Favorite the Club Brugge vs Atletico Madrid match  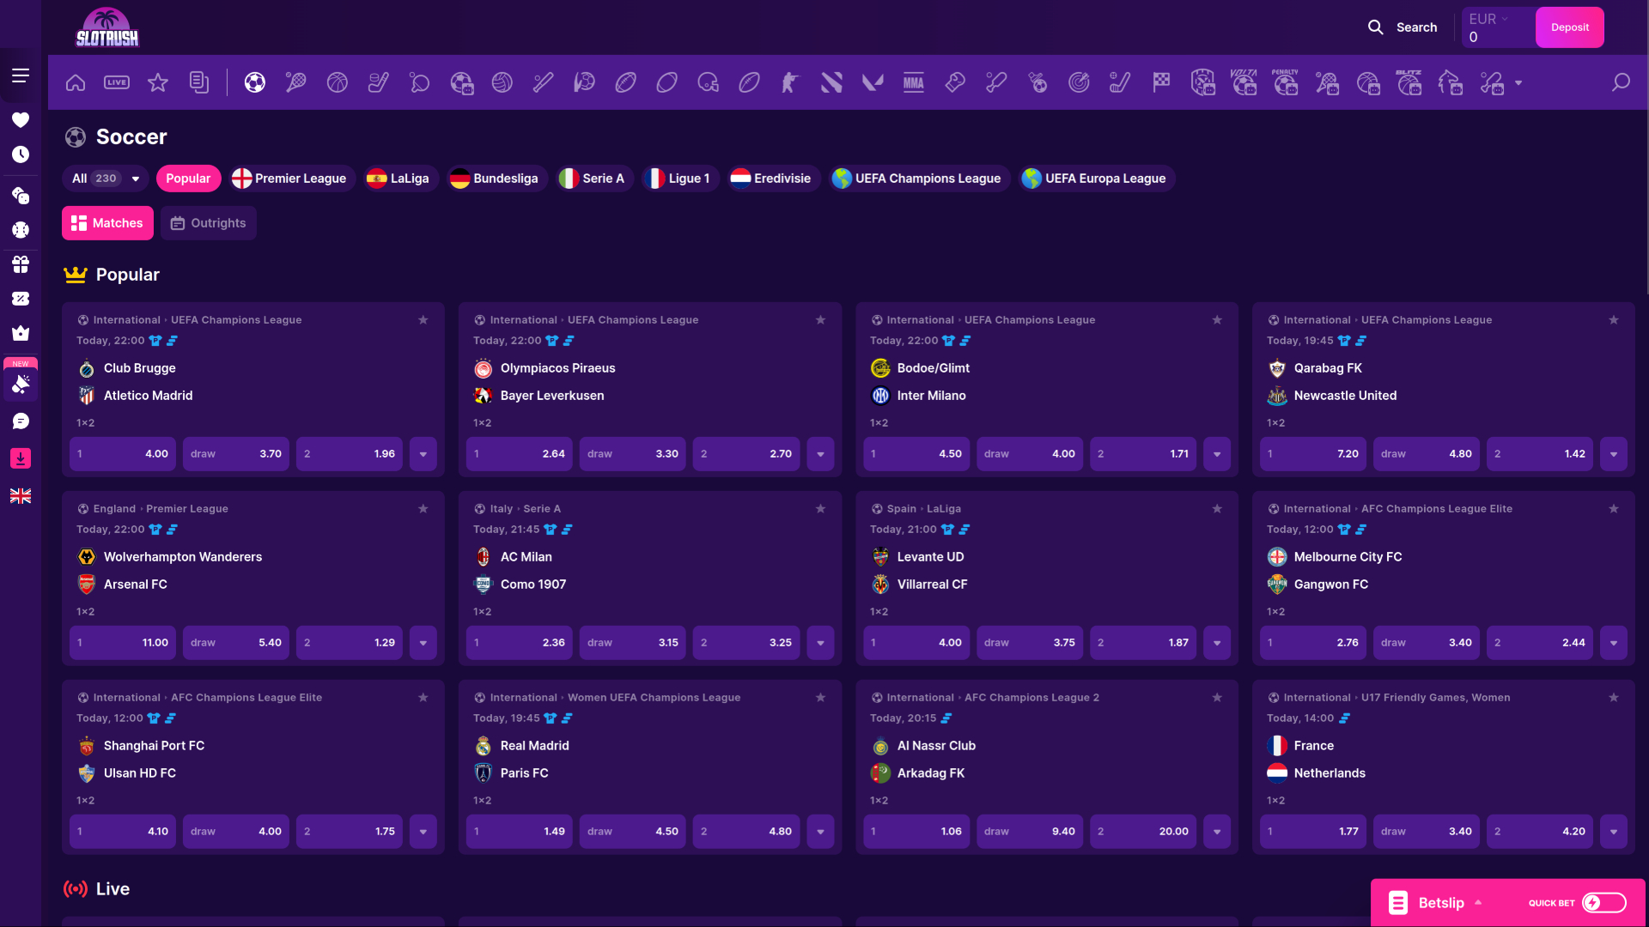[x=423, y=319]
